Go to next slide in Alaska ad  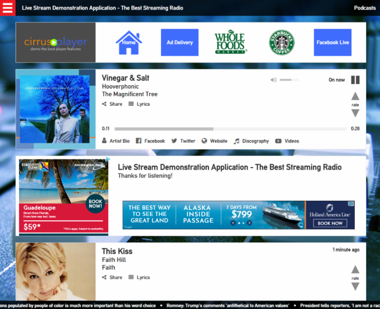[249, 223]
